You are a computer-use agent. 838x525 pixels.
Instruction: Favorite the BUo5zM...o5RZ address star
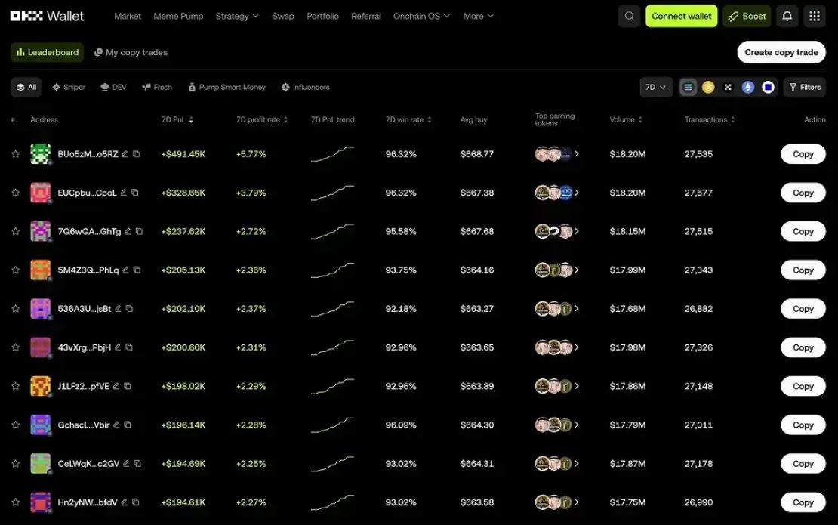(16, 154)
